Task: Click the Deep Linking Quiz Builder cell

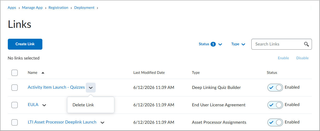Action: (x=216, y=88)
